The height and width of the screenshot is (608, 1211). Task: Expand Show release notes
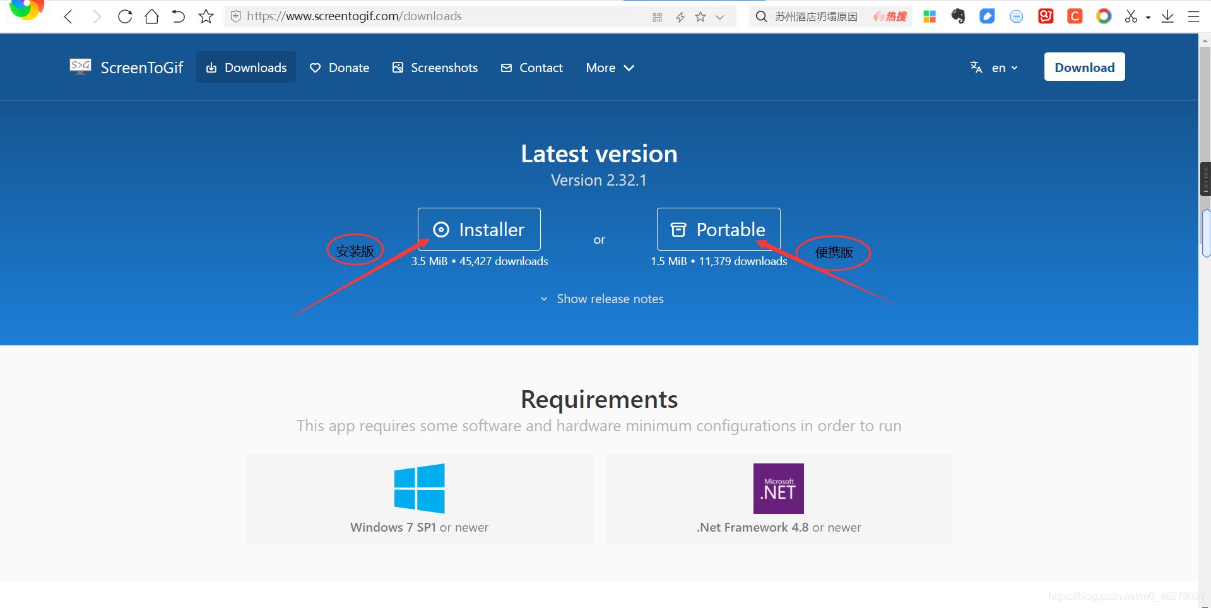pos(602,299)
